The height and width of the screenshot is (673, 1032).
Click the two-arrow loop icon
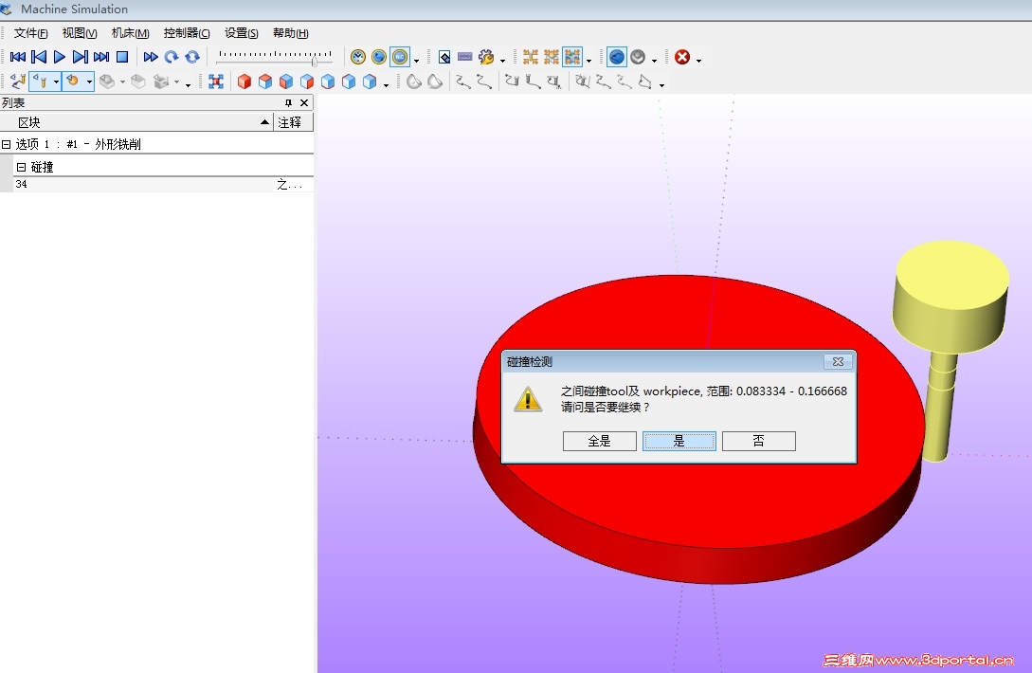pos(192,57)
